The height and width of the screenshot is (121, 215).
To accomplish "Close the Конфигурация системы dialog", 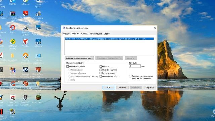I will click(x=155, y=28).
